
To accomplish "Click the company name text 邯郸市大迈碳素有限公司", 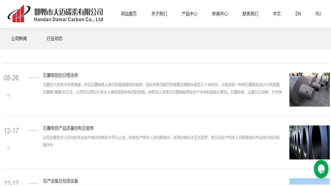I will [x=69, y=12].
